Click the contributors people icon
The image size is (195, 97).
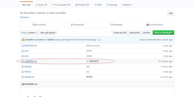pyautogui.click(x=147, y=25)
